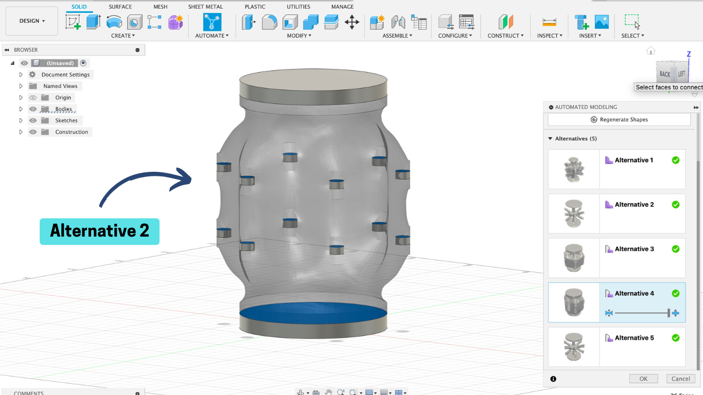Collapse the Browser panel arrows
Viewport: 703px width, 395px height.
(x=7, y=50)
